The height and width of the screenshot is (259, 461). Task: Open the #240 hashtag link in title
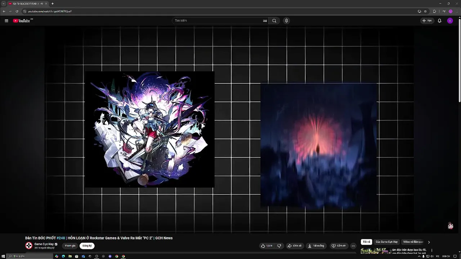pos(61,238)
